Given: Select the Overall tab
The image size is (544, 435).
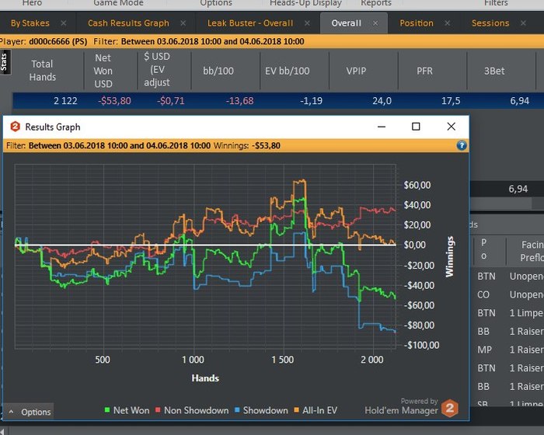Looking at the screenshot, I should coord(347,23).
